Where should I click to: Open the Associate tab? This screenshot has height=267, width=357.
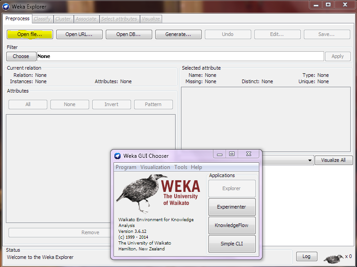click(86, 19)
